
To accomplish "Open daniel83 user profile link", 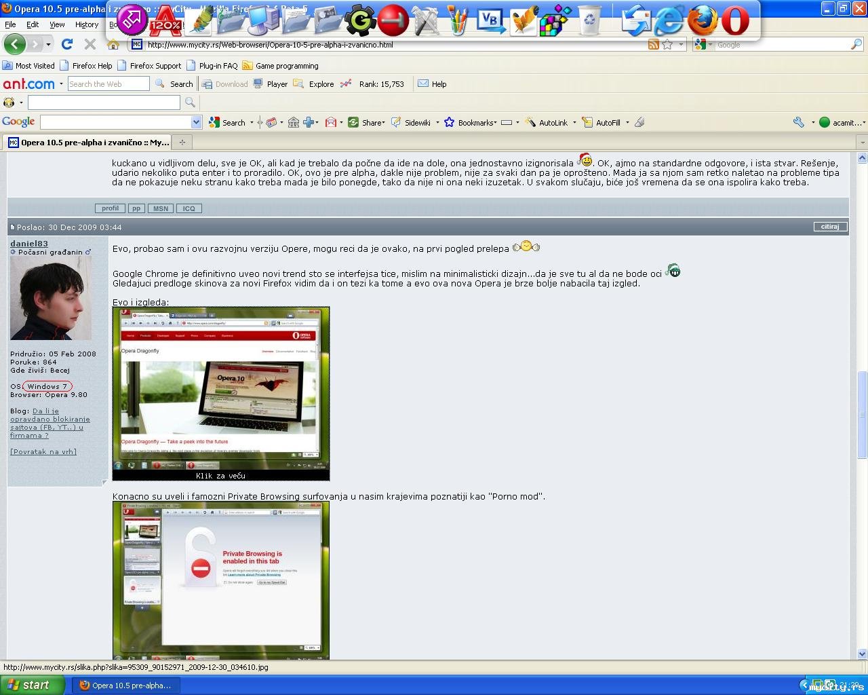I will pyautogui.click(x=29, y=244).
